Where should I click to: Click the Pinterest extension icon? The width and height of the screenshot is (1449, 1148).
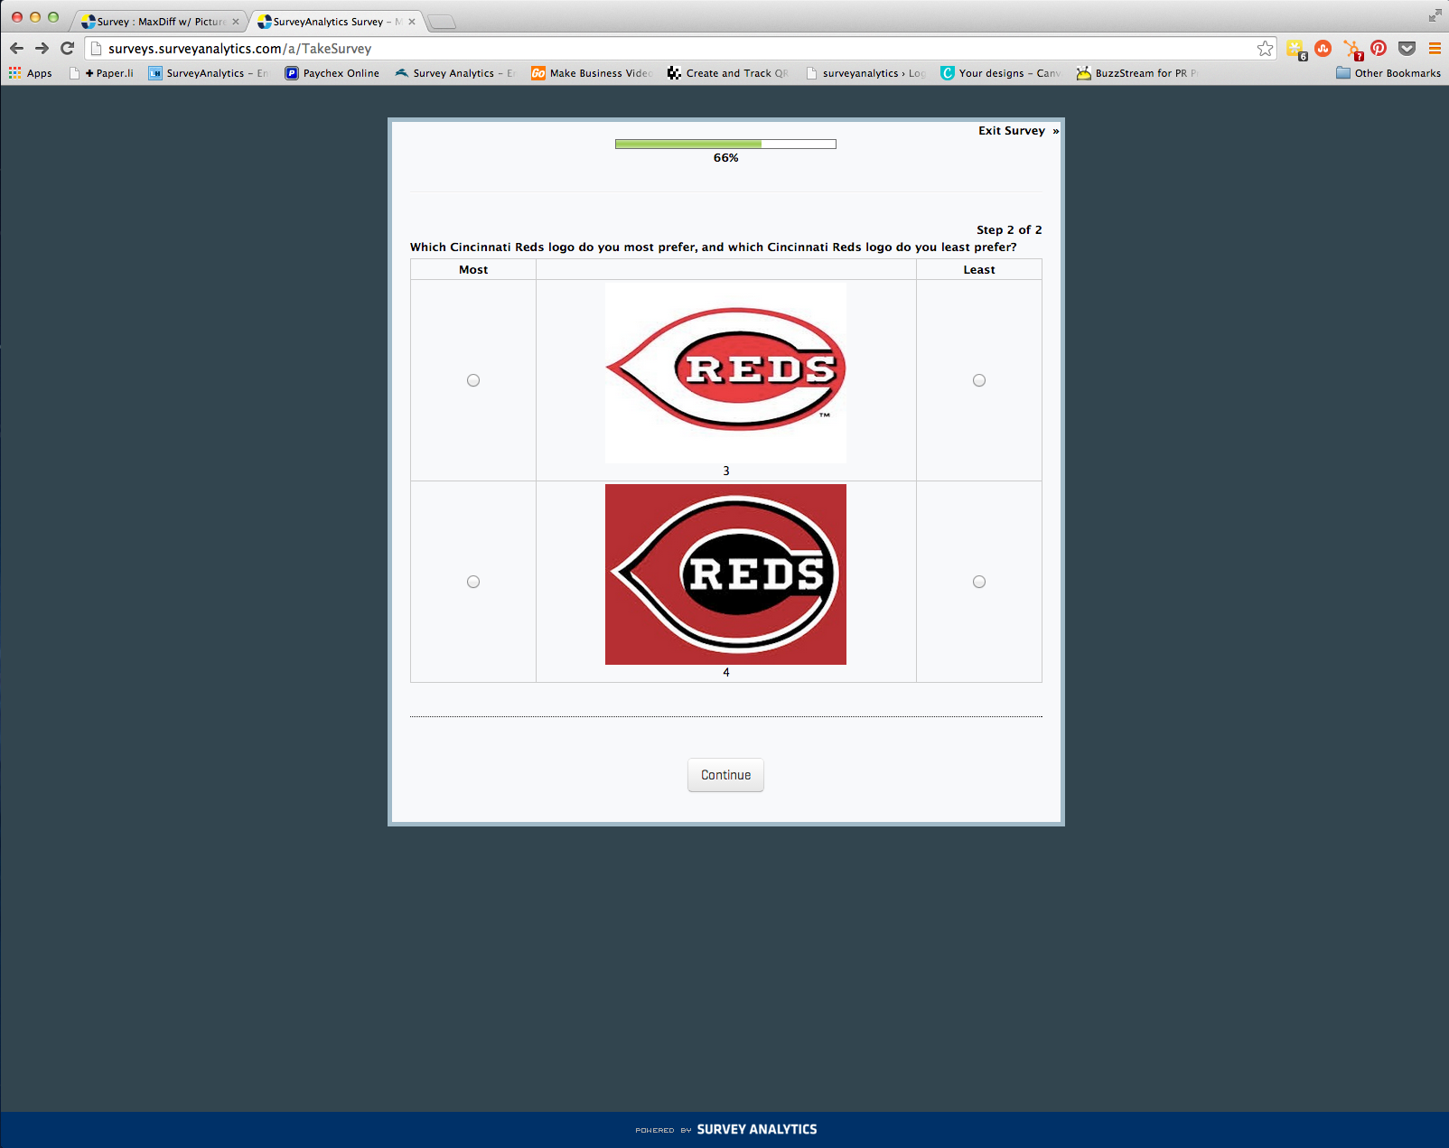1379,48
